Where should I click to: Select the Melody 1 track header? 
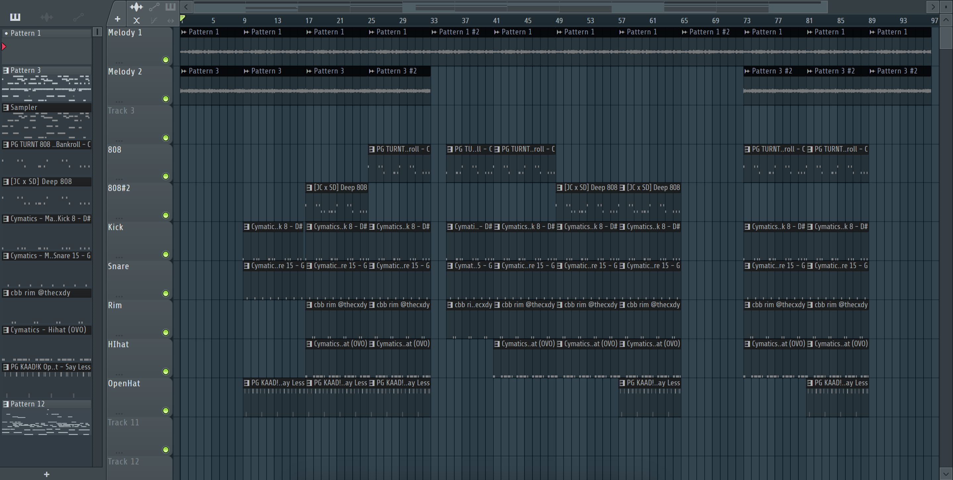point(139,47)
